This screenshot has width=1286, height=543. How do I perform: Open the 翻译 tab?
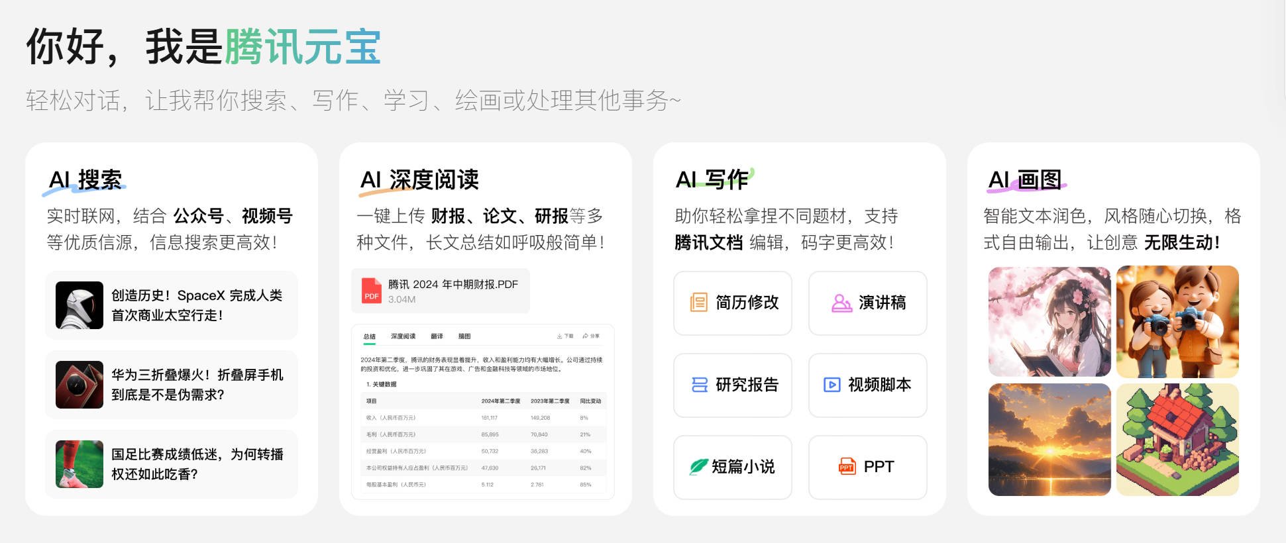pyautogui.click(x=437, y=336)
